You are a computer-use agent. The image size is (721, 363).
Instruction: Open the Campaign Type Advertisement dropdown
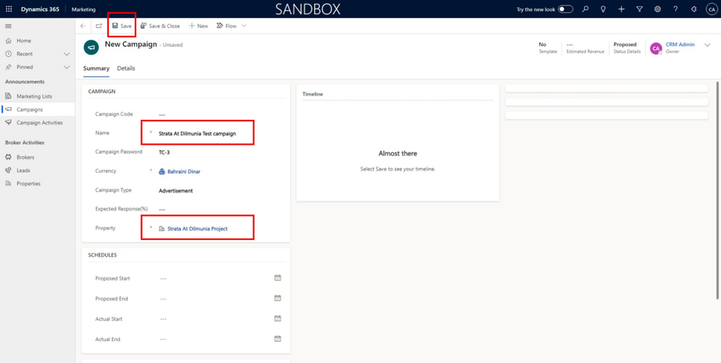(x=219, y=191)
